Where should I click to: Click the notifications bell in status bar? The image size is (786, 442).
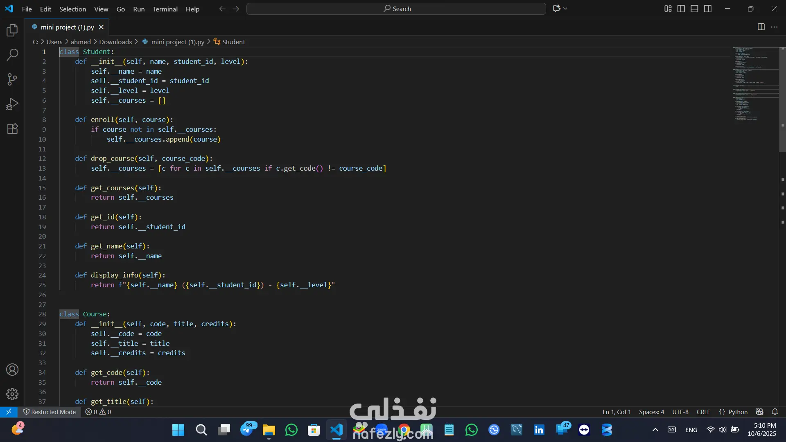pos(775,412)
